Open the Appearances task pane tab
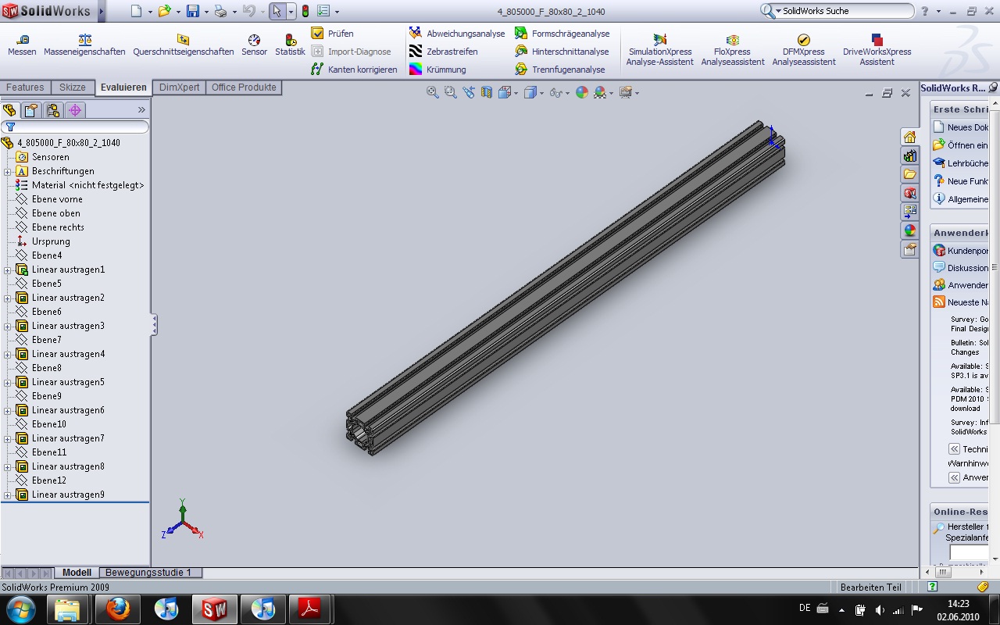Image resolution: width=1000 pixels, height=625 pixels. pyautogui.click(x=909, y=230)
